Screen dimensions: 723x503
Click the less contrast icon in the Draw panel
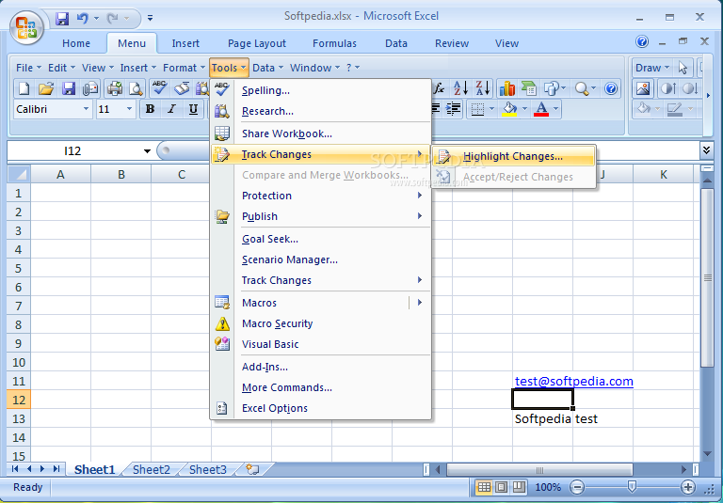click(690, 88)
